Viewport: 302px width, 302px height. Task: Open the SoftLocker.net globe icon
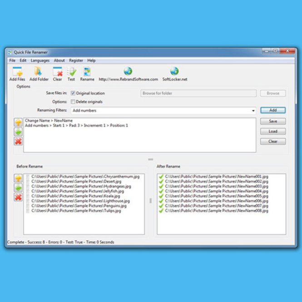pyautogui.click(x=174, y=71)
